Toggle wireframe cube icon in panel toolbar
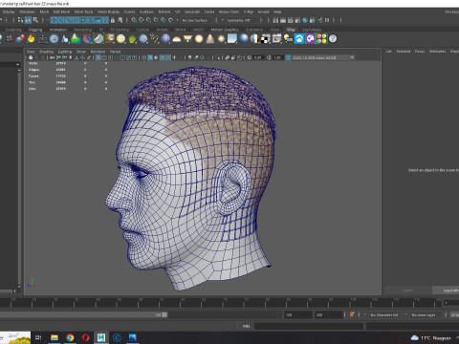The image size is (459, 344). tap(144, 57)
